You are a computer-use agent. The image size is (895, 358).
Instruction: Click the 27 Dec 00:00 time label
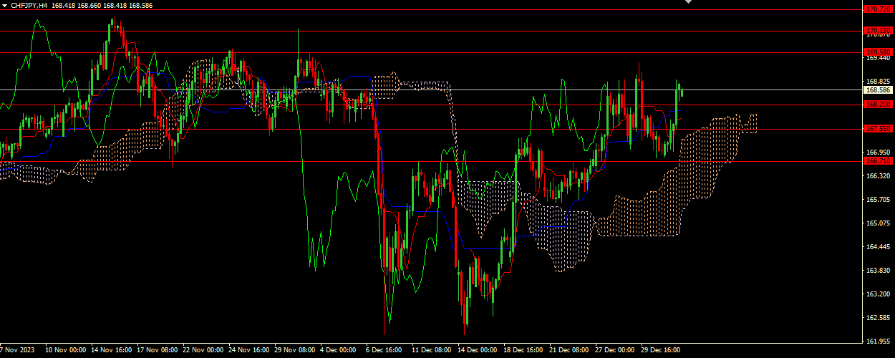[616, 351]
